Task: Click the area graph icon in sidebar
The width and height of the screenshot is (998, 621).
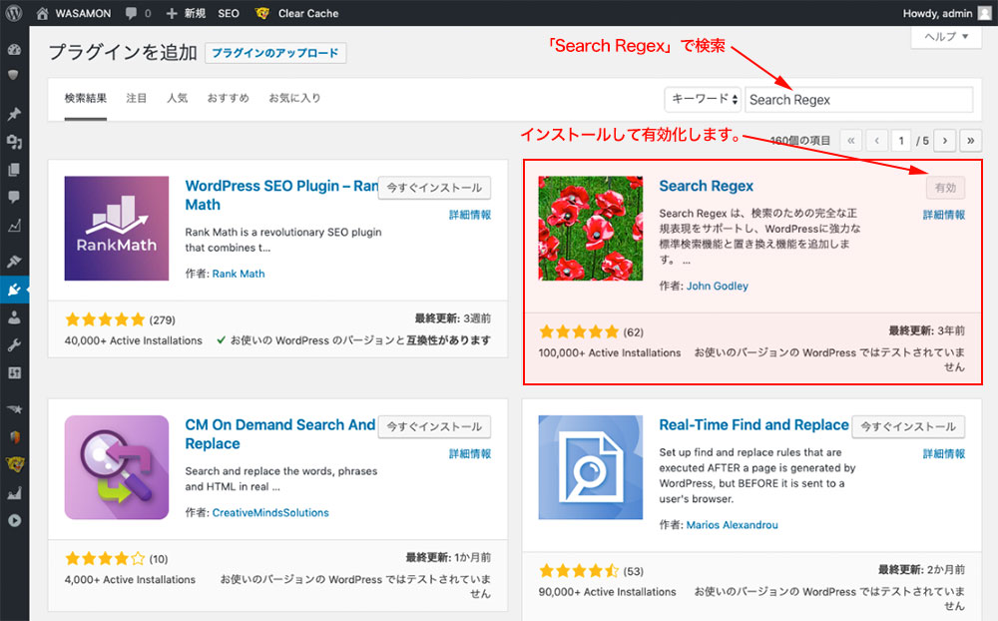Action: (14, 492)
